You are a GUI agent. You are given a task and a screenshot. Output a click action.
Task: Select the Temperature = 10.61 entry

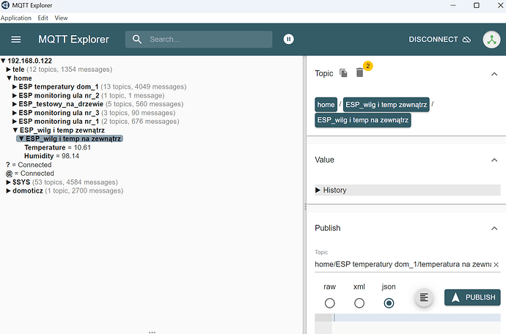click(x=58, y=148)
